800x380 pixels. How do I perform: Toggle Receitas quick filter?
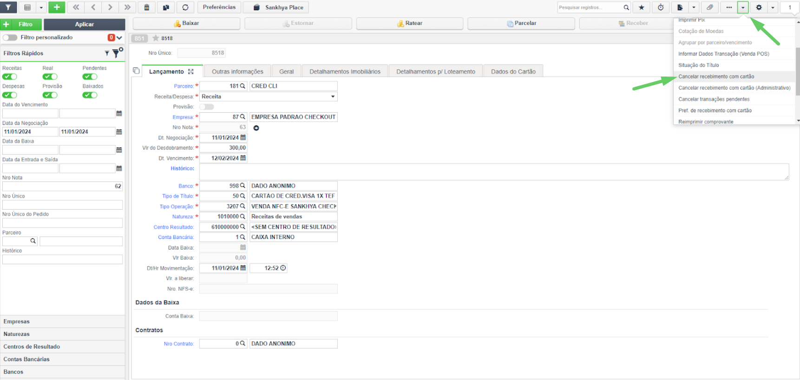[10, 77]
